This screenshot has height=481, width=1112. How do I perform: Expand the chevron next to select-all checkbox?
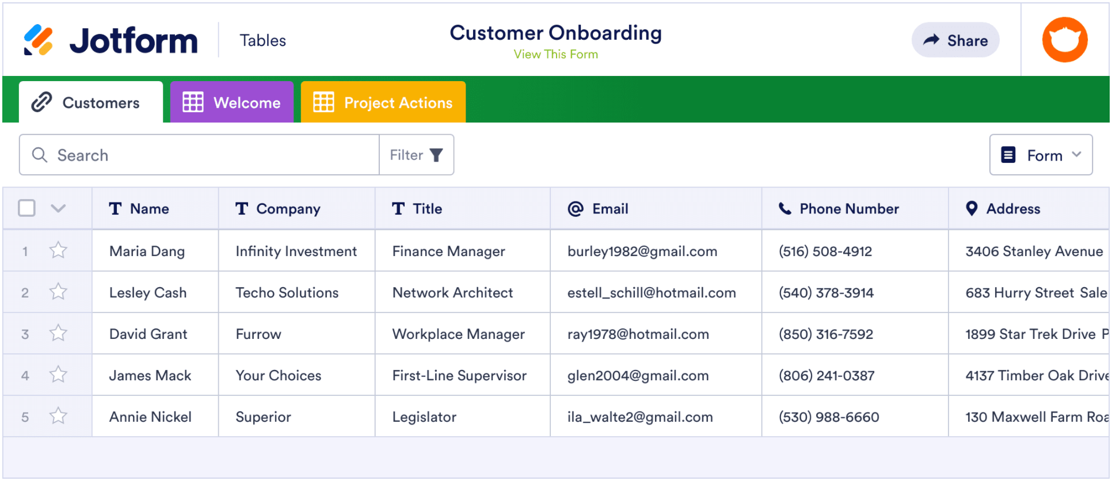point(58,208)
